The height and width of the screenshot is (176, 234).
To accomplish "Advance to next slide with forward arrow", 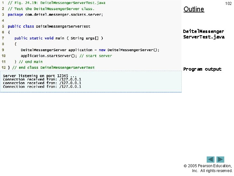I will (x=220, y=159).
